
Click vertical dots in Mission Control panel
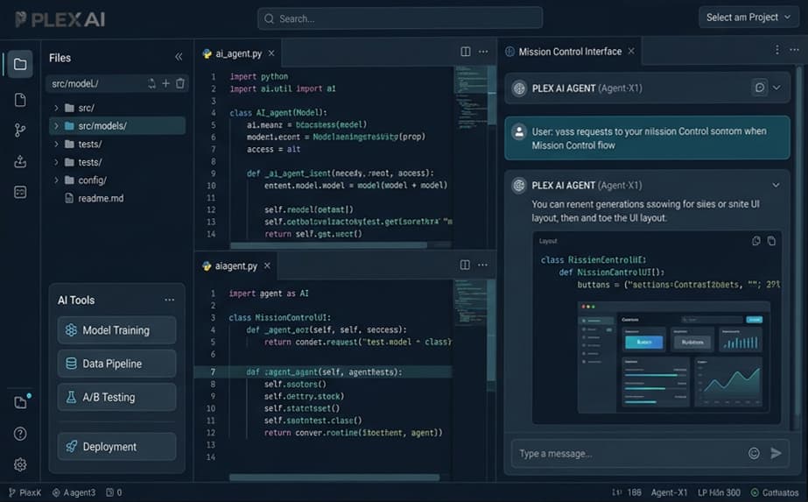tap(777, 50)
